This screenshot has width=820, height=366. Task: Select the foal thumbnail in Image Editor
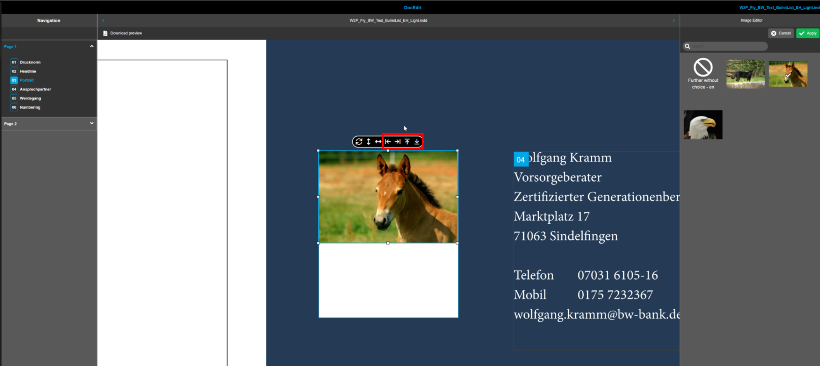click(788, 74)
